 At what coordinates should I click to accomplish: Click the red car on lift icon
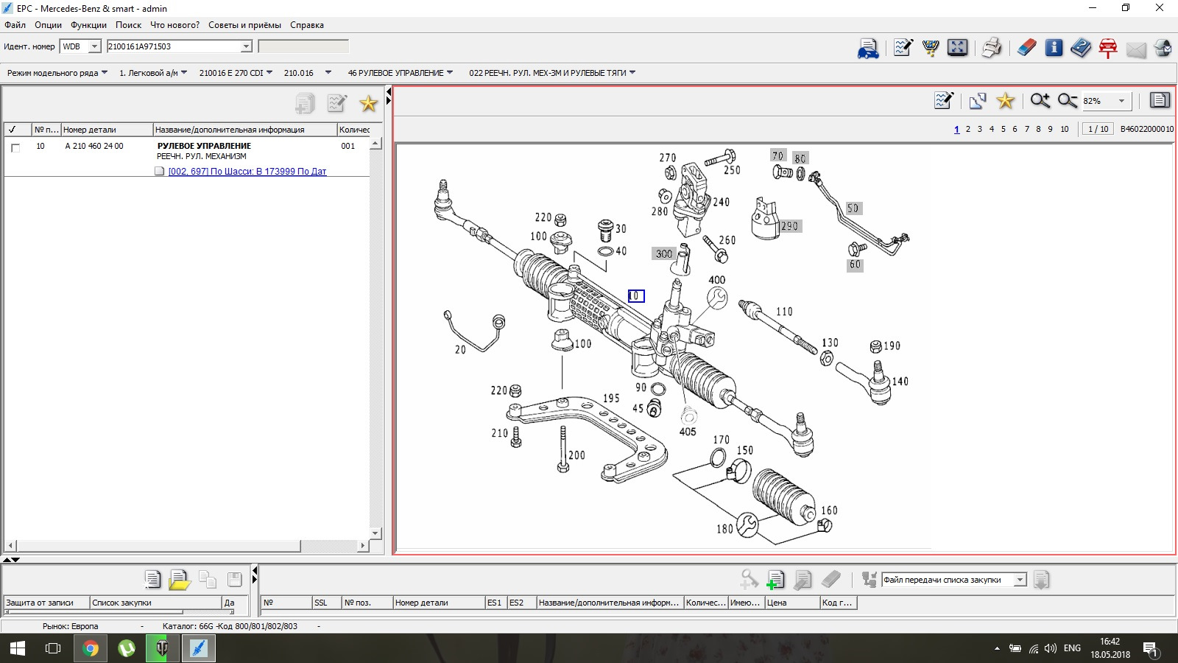pos(1107,48)
